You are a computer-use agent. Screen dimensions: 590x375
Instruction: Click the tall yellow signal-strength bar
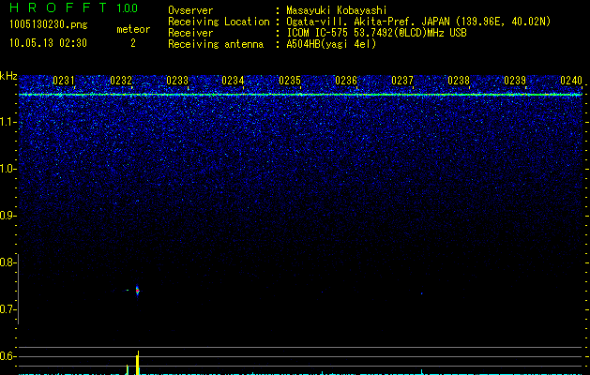pyautogui.click(x=138, y=363)
